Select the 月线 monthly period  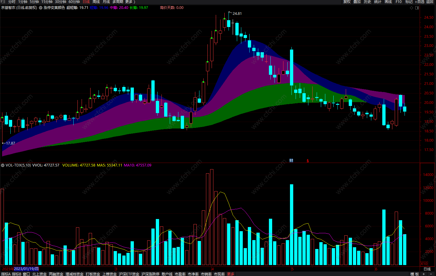tap(106, 2)
